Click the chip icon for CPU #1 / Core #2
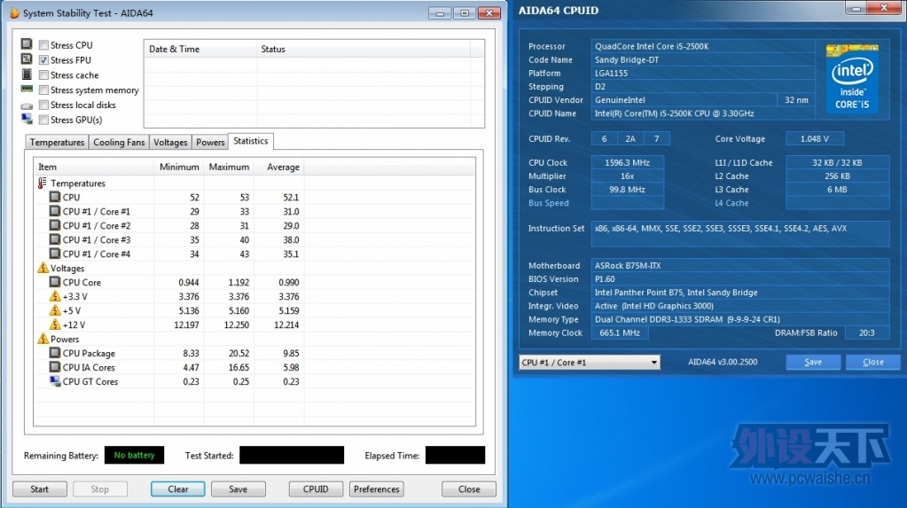The image size is (907, 508). tap(55, 225)
